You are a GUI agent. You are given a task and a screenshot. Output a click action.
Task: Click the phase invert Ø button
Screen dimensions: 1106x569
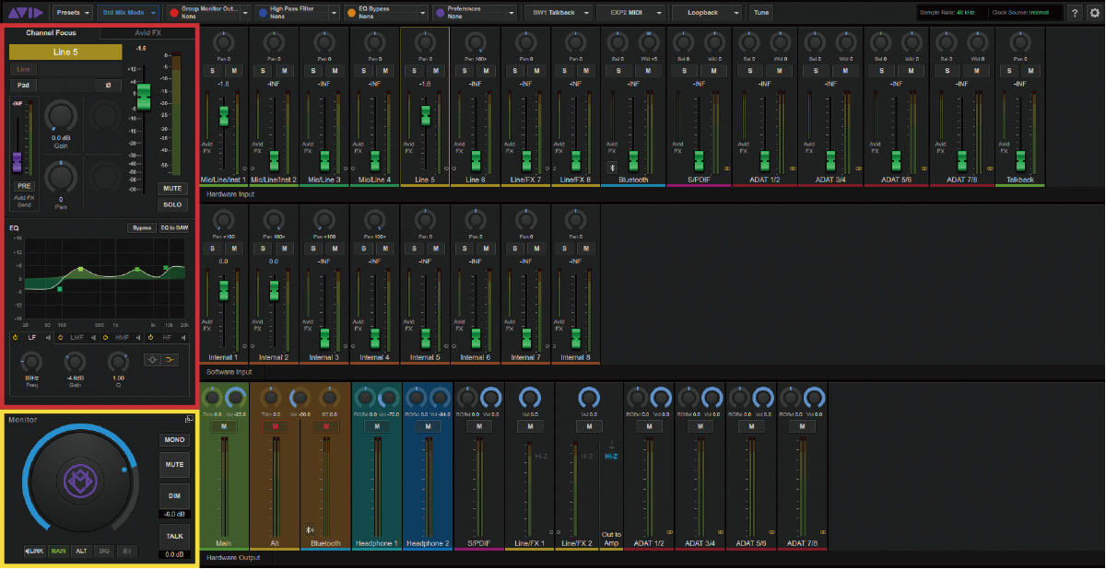[108, 85]
